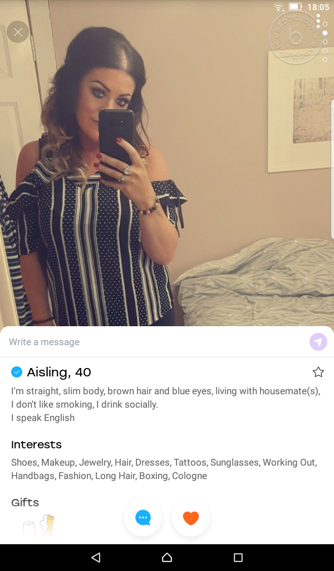
Task: Tap the Badoo watermark logo
Action: pos(296,37)
